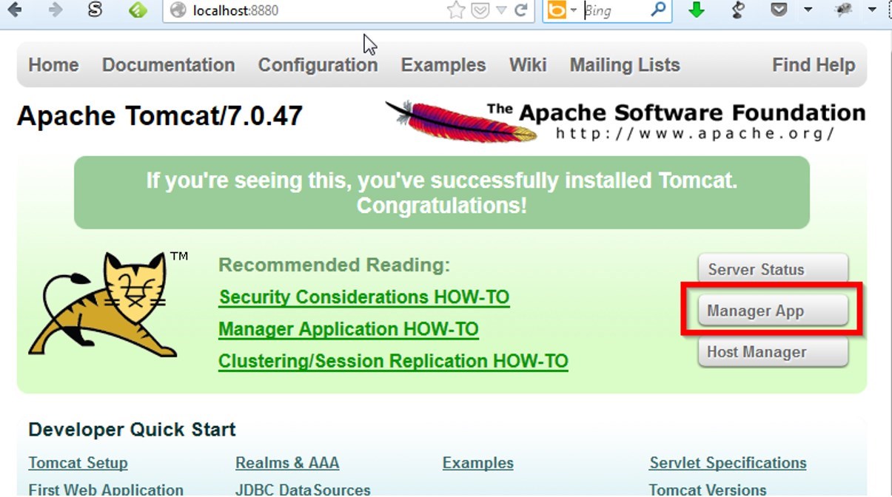Open Manager Application HOW-TO link
The height and width of the screenshot is (497, 892).
(349, 329)
